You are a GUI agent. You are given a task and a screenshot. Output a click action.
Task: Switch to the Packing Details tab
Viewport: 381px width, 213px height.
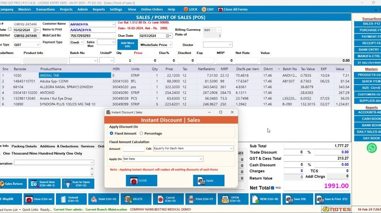point(24,146)
